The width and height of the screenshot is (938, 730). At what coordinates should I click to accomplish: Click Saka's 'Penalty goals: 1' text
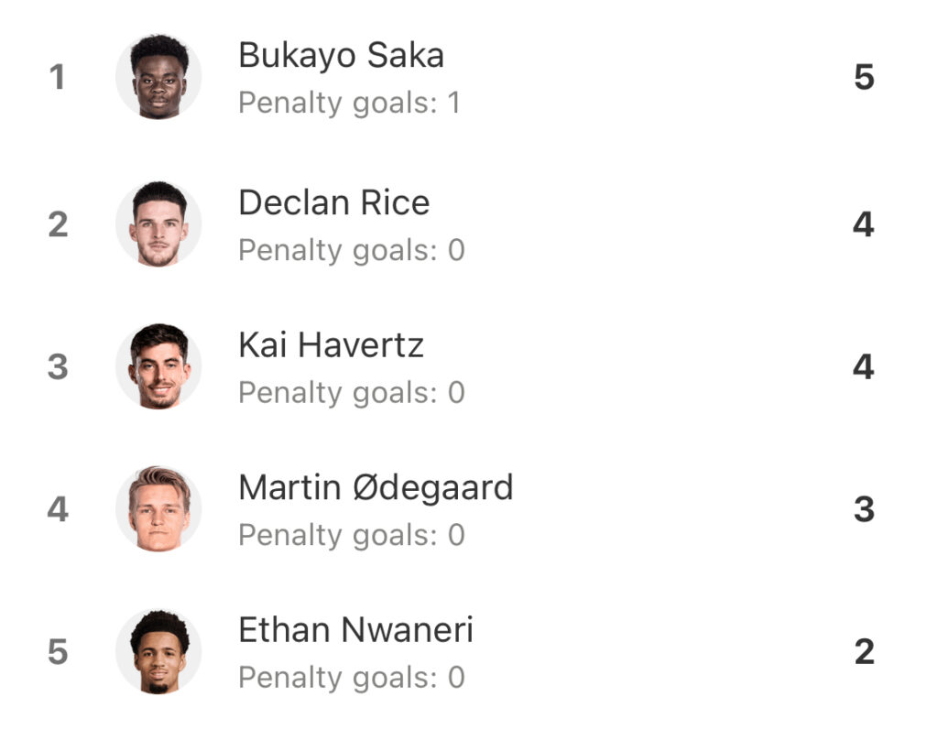coord(349,103)
